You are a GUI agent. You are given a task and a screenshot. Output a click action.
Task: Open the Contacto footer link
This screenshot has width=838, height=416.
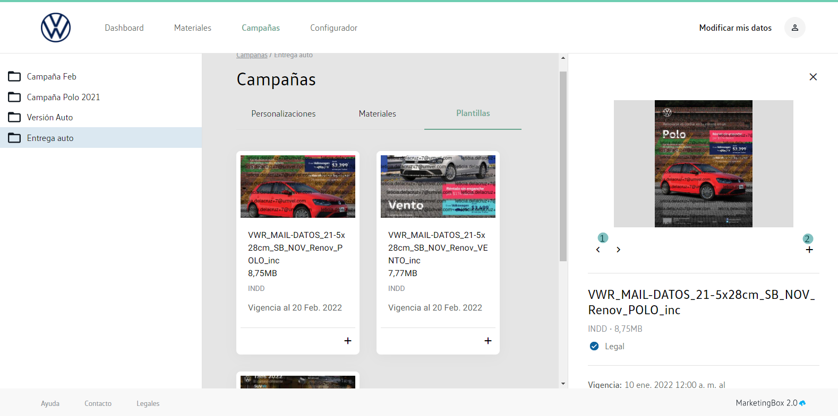coord(98,403)
